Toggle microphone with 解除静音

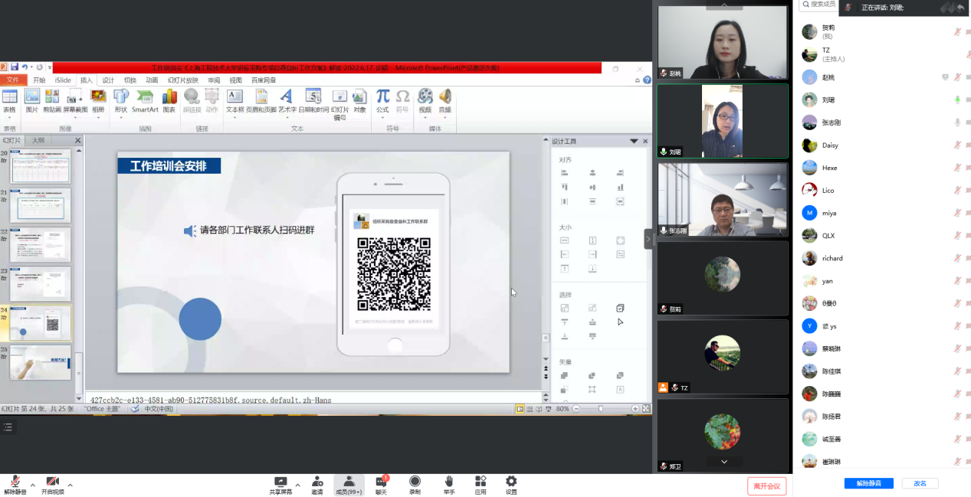pos(15,486)
